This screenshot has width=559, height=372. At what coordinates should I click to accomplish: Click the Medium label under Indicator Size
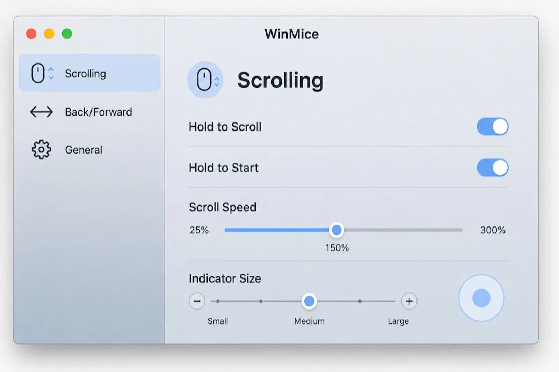(x=309, y=321)
